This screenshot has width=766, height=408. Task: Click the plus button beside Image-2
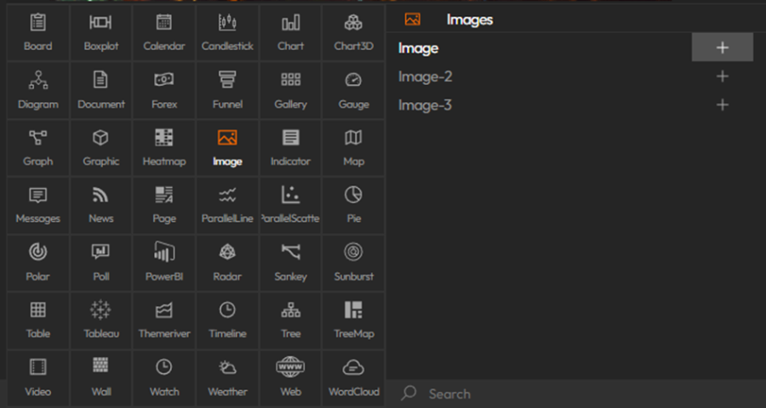coord(723,76)
